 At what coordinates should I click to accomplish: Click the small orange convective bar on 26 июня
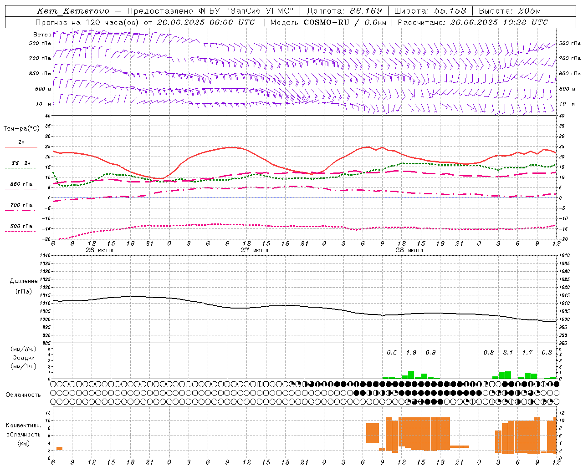(59, 449)
